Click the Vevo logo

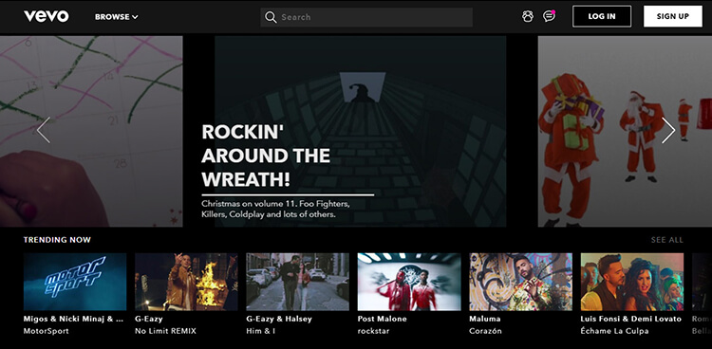tap(47, 16)
